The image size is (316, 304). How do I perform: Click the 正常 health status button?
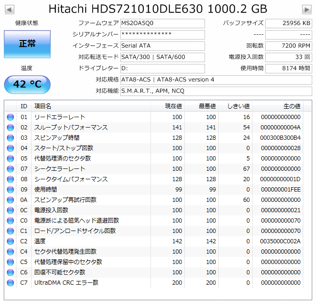(x=27, y=44)
